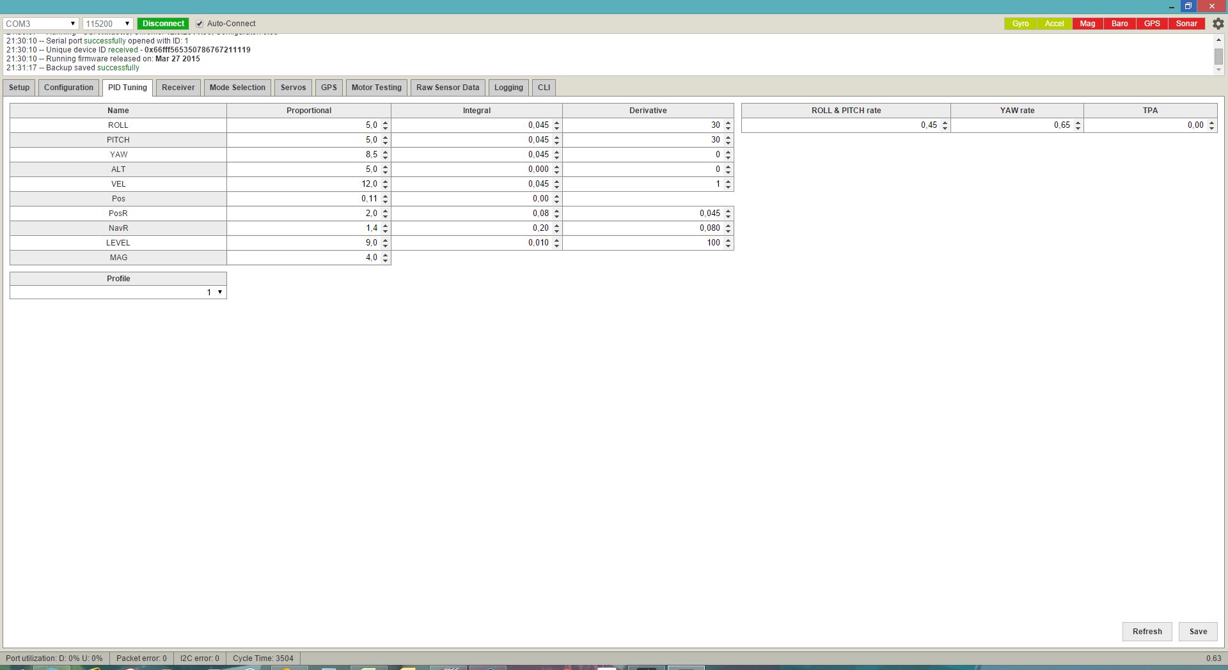
Task: Click the Baro sensor indicator
Action: (1119, 24)
